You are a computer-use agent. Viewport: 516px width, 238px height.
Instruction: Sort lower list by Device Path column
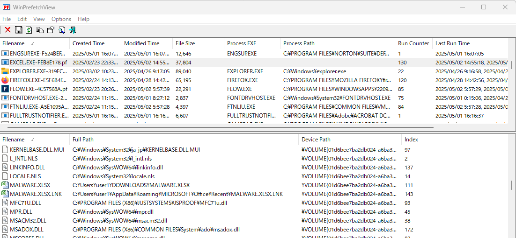[350, 140]
